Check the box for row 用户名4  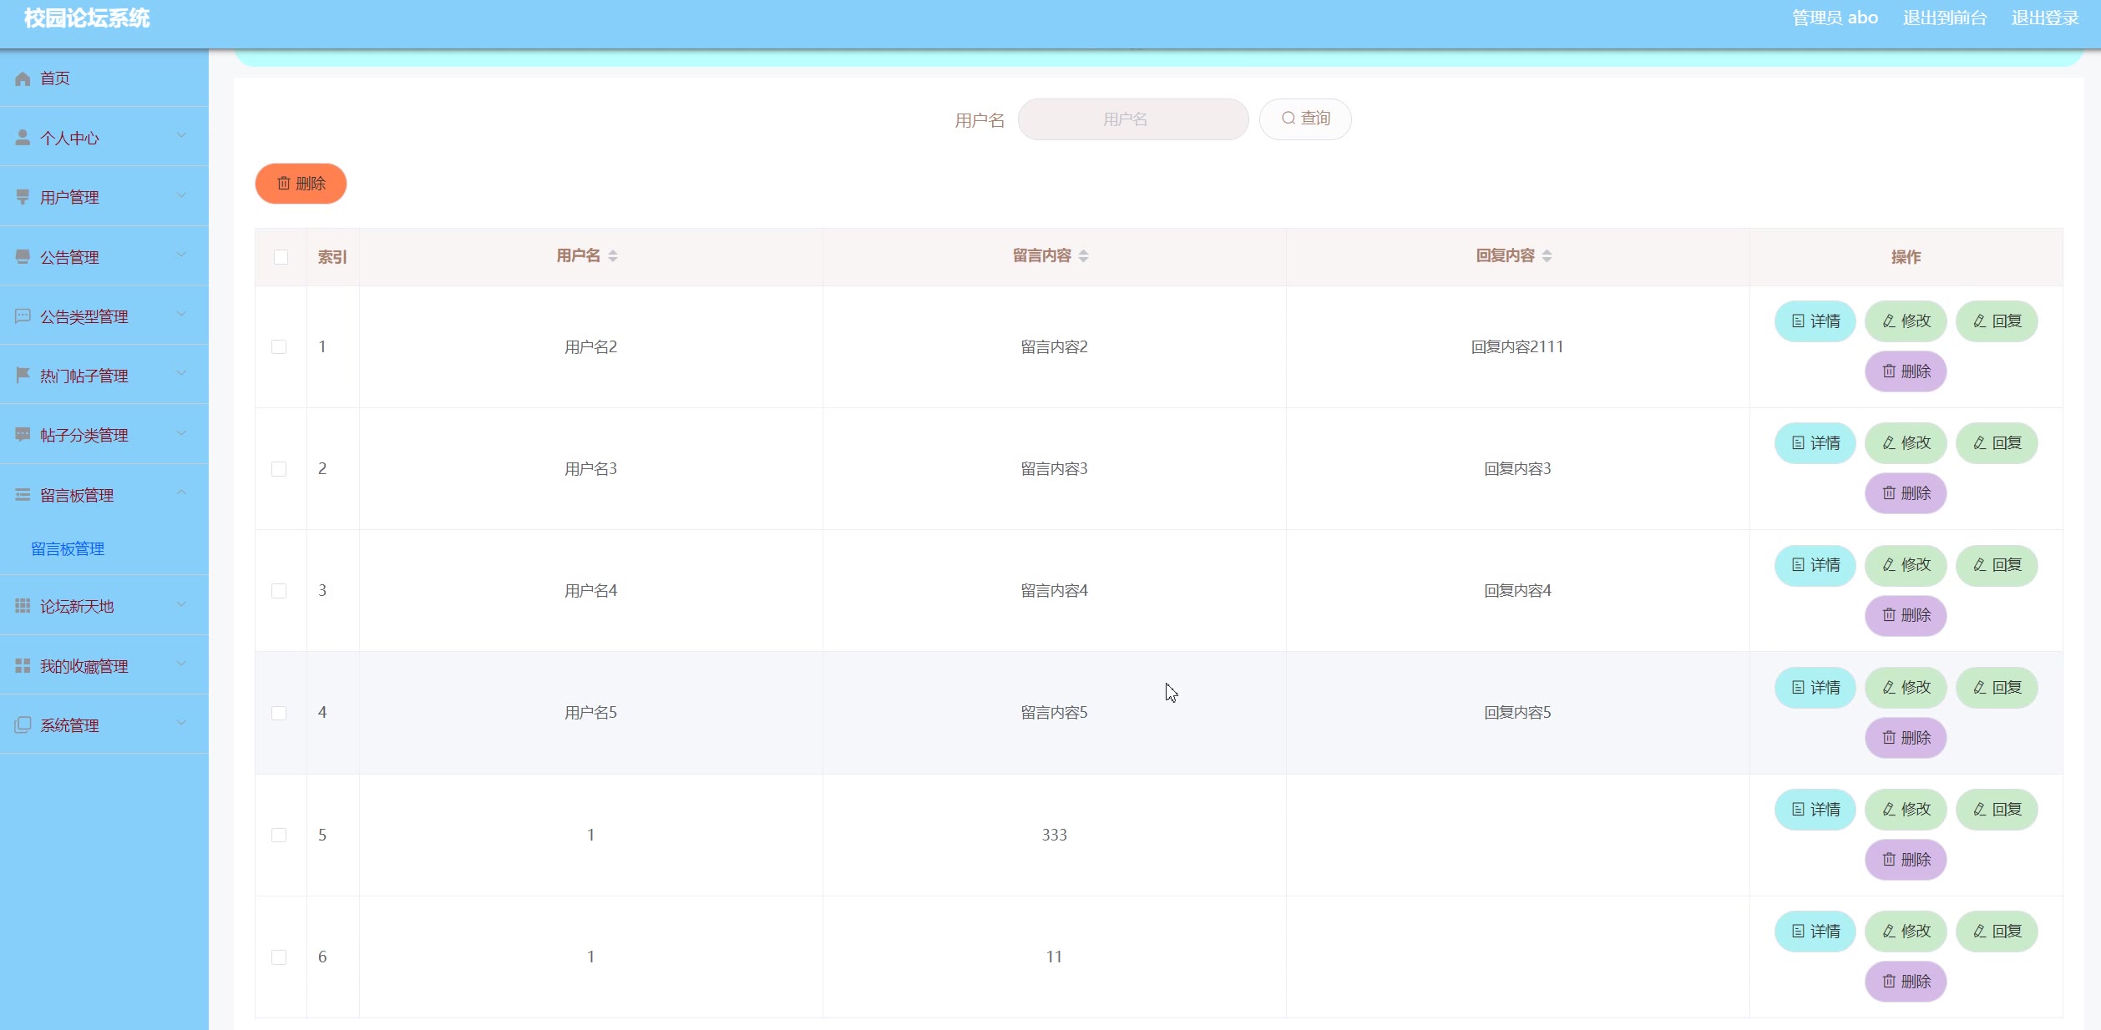pyautogui.click(x=279, y=591)
